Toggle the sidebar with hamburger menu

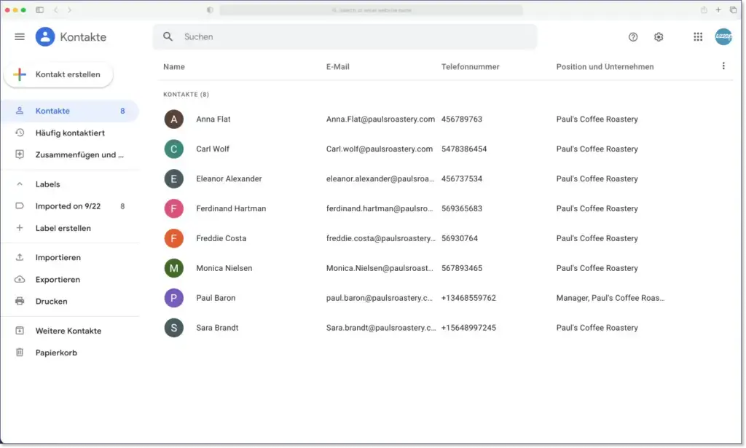[x=19, y=36]
